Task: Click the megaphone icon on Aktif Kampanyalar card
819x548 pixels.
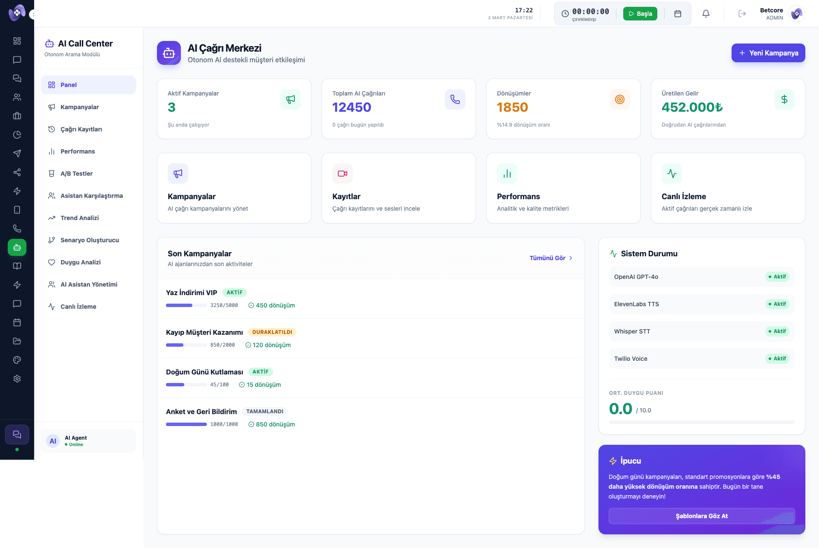Action: coord(290,99)
